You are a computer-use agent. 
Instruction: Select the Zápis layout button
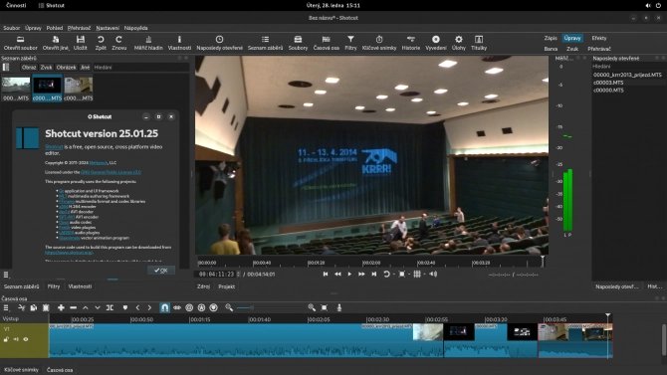551,38
